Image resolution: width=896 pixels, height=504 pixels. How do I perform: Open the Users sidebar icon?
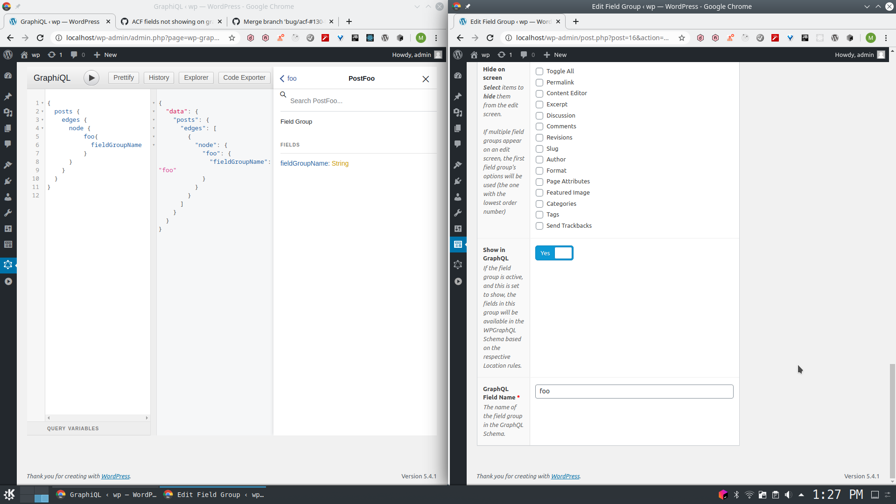(8, 197)
